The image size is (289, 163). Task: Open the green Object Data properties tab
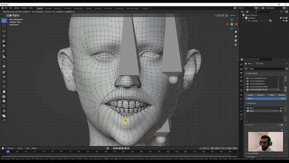(241, 115)
